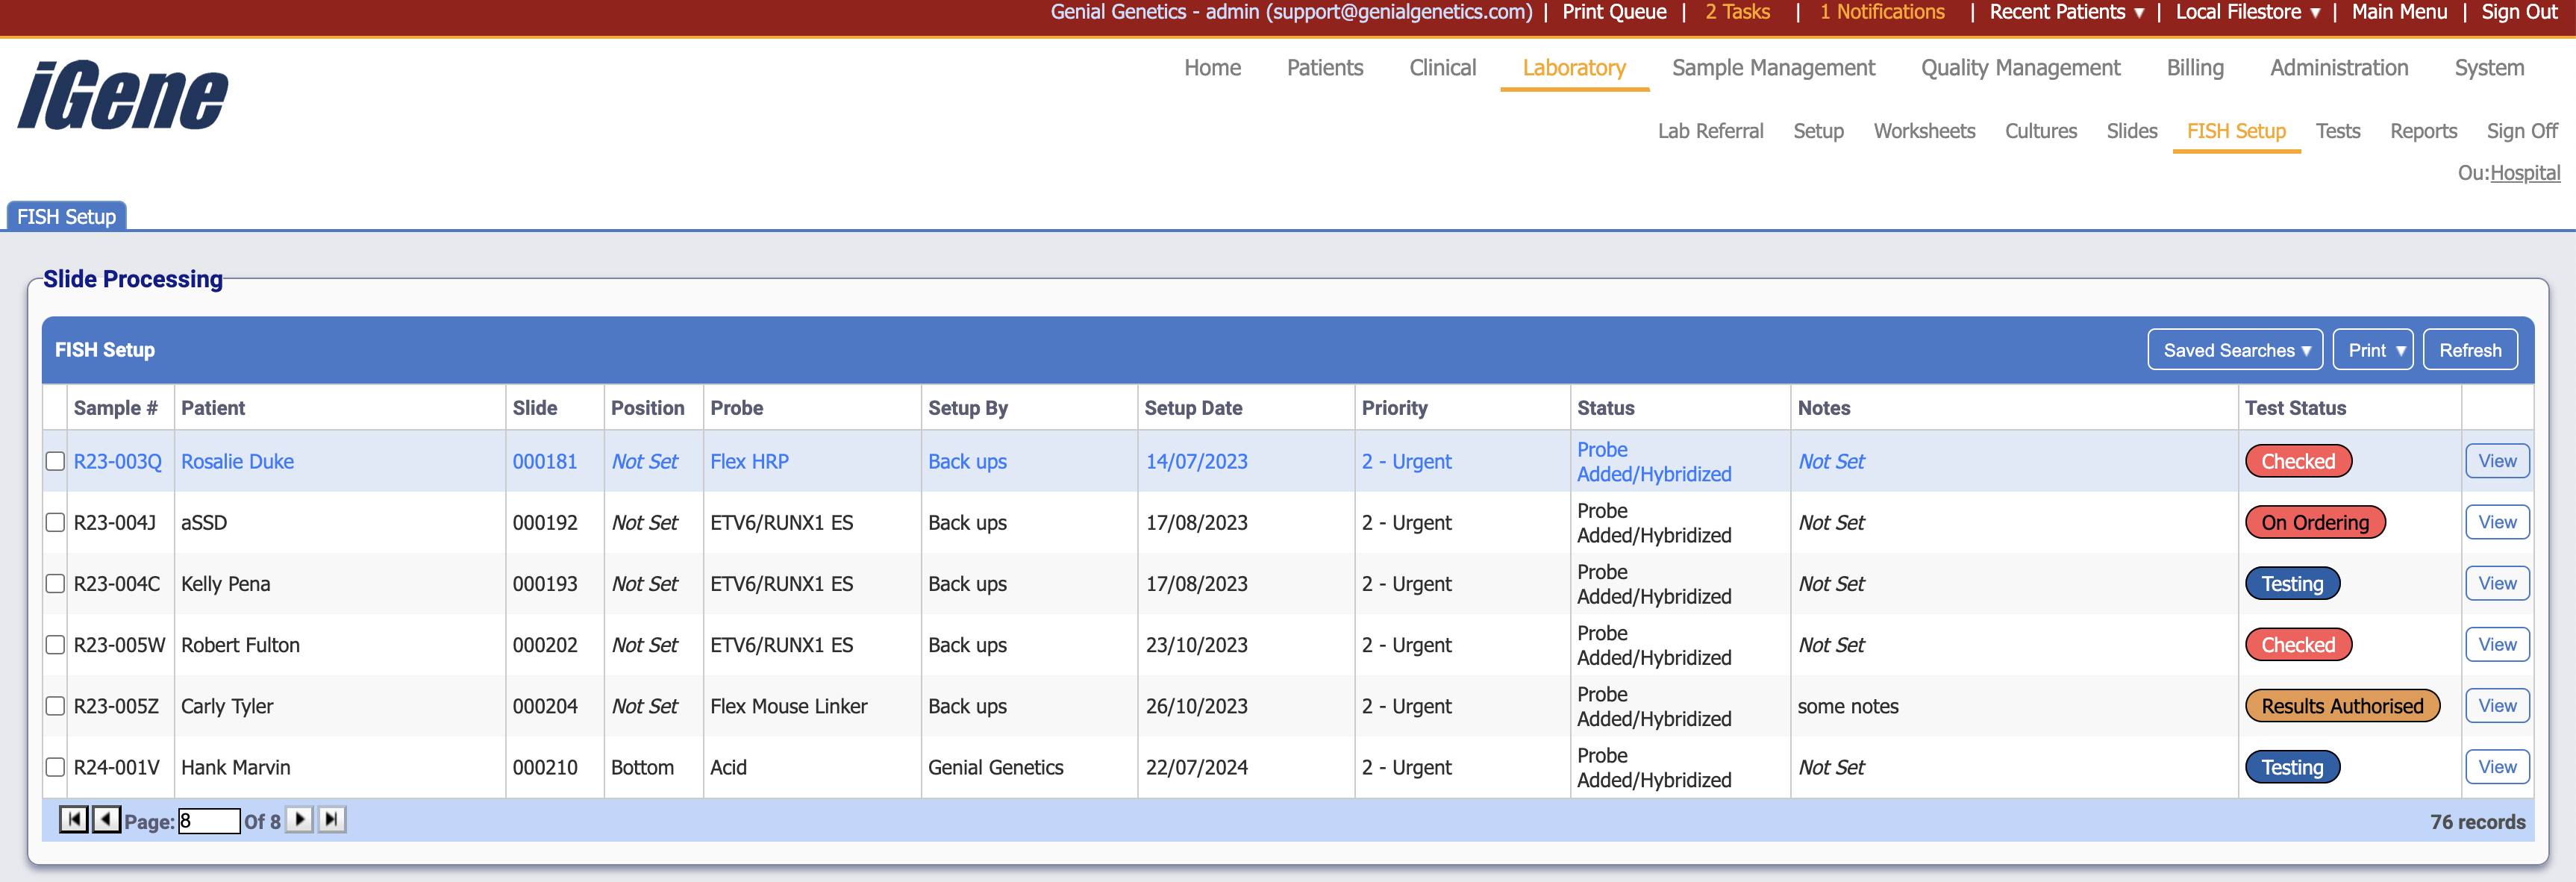Click Results Authorised badge for Carly Tyler
The width and height of the screenshot is (2576, 882).
pyautogui.click(x=2341, y=706)
